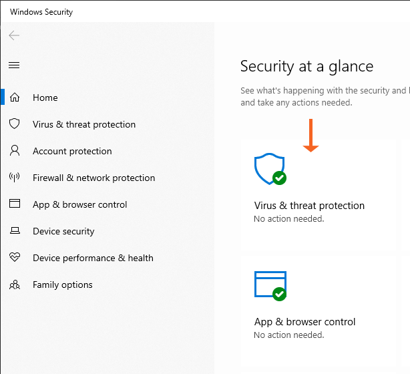
Task: Click the family icon for Family options
Action: pyautogui.click(x=15, y=285)
